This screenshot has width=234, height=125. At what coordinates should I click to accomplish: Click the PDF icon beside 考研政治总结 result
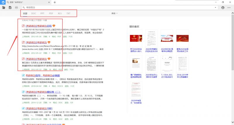coord(23,26)
